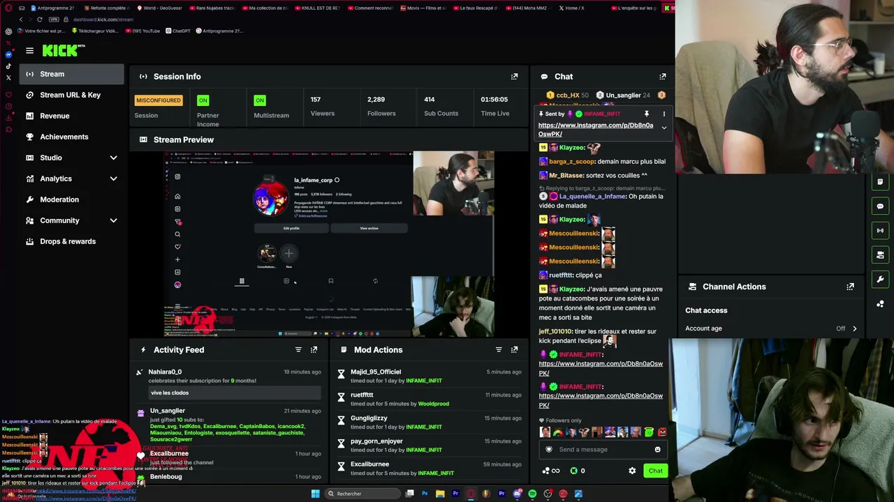This screenshot has width=894, height=502.
Task: Go to Revenue page
Action: (x=71, y=116)
